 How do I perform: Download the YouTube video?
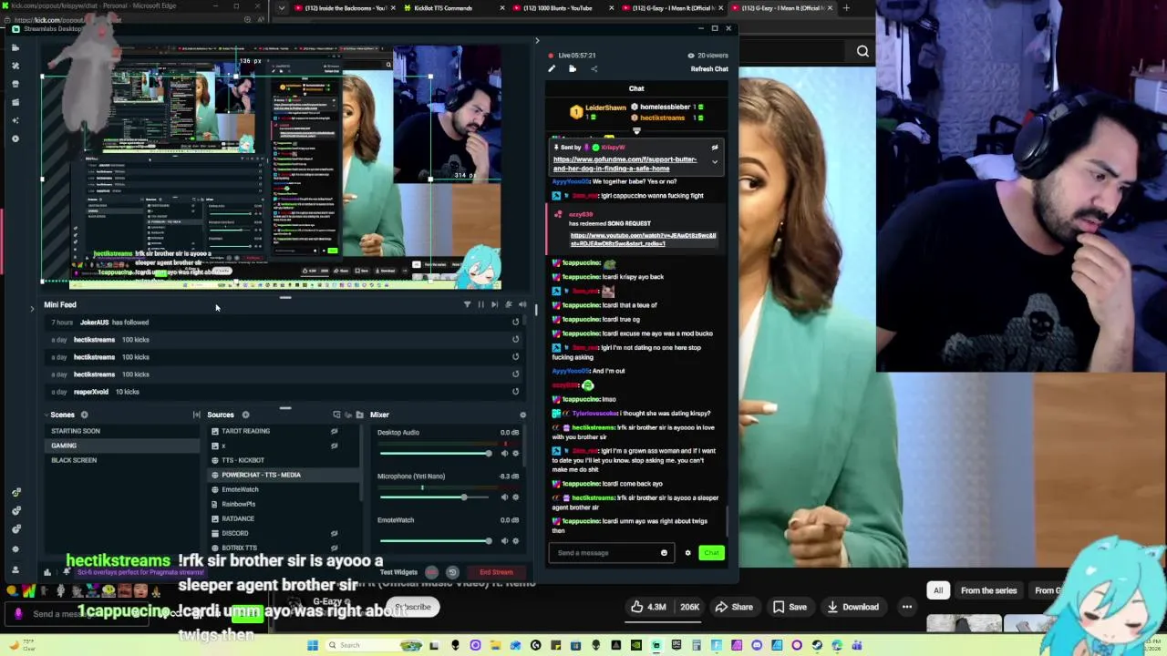pos(852,607)
